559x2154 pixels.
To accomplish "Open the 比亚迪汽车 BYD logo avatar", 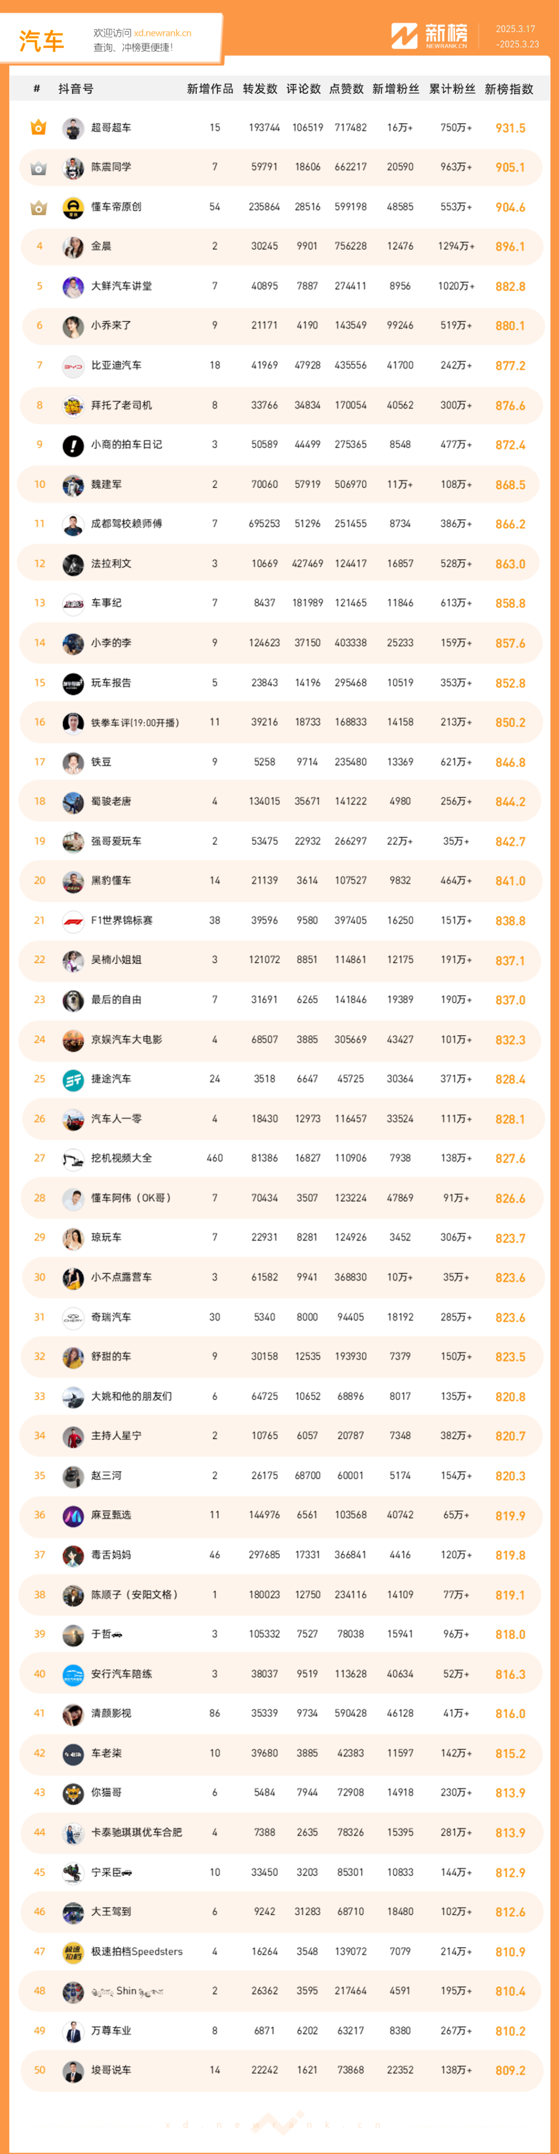I will click(73, 366).
